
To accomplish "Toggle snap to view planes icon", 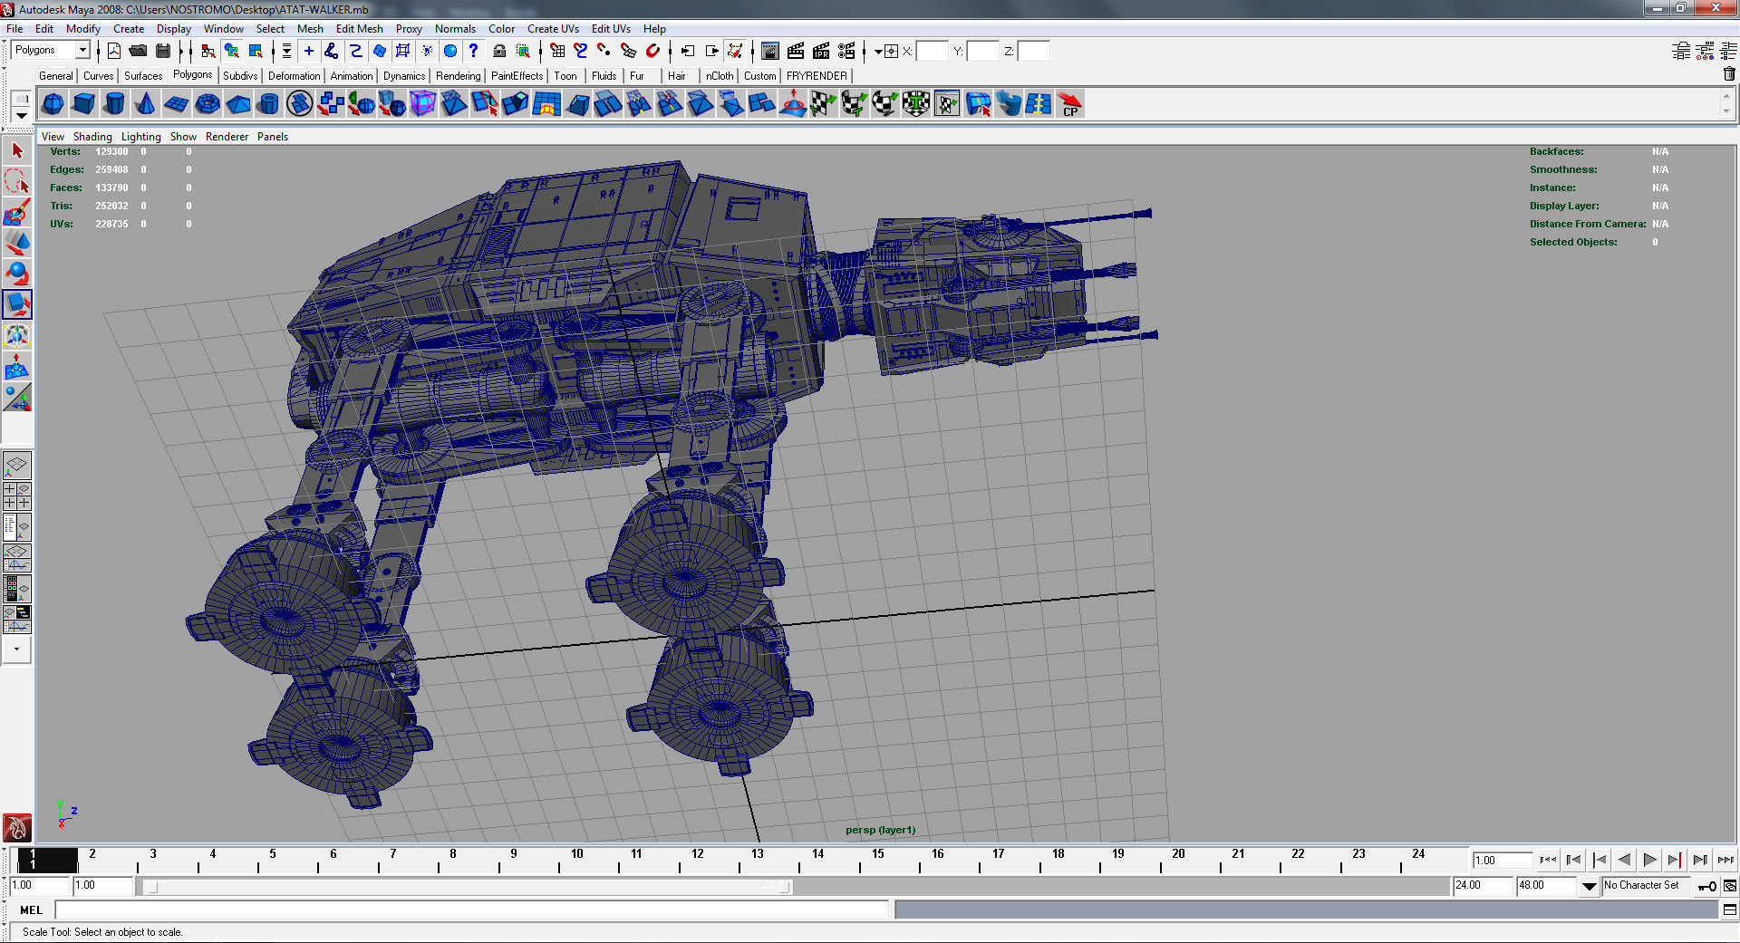I will [x=629, y=51].
